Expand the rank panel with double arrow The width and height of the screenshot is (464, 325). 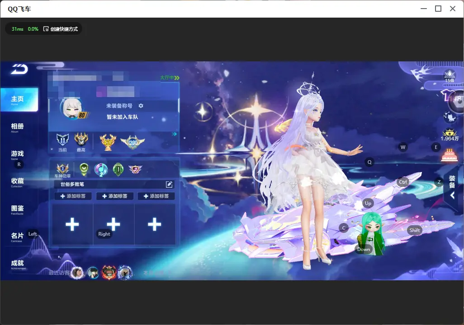[174, 134]
